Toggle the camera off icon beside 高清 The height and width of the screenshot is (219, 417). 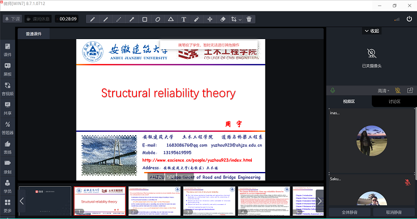[398, 91]
